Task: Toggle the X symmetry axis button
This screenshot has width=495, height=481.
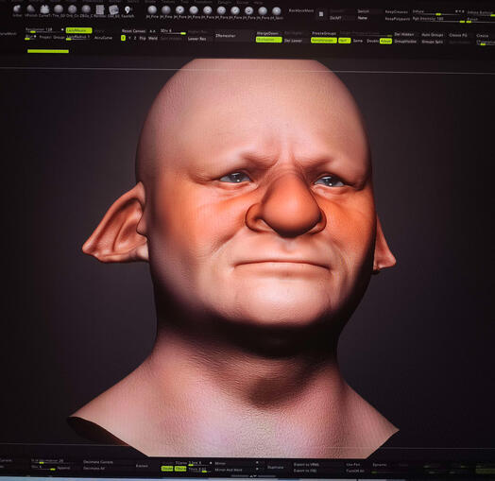Action: coord(123,38)
